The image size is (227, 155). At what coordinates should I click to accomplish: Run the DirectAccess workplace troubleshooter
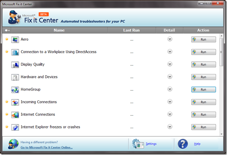pyautogui.click(x=204, y=52)
